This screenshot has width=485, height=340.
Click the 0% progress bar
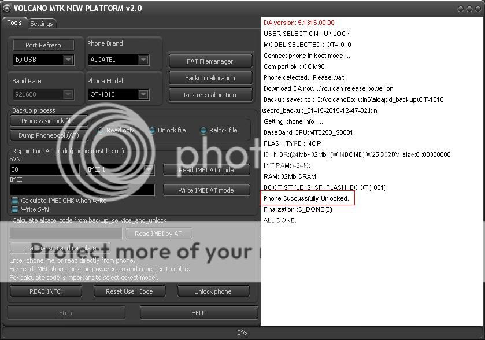[x=242, y=332]
